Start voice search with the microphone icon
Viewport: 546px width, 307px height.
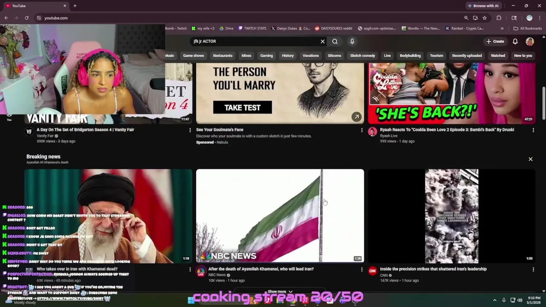(x=352, y=41)
